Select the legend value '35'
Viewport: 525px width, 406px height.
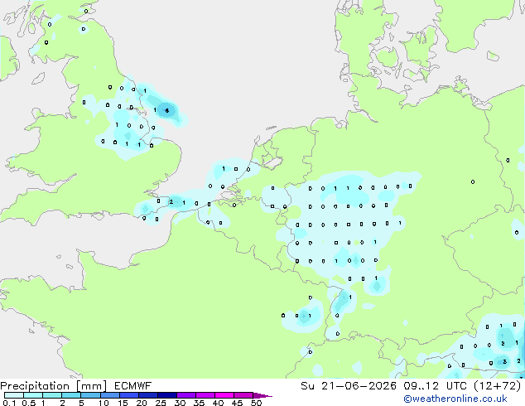(x=199, y=403)
